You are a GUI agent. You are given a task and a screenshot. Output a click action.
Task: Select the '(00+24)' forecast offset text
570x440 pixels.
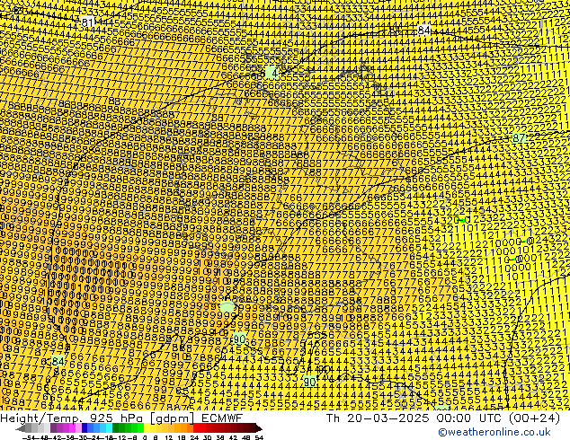(x=535, y=418)
